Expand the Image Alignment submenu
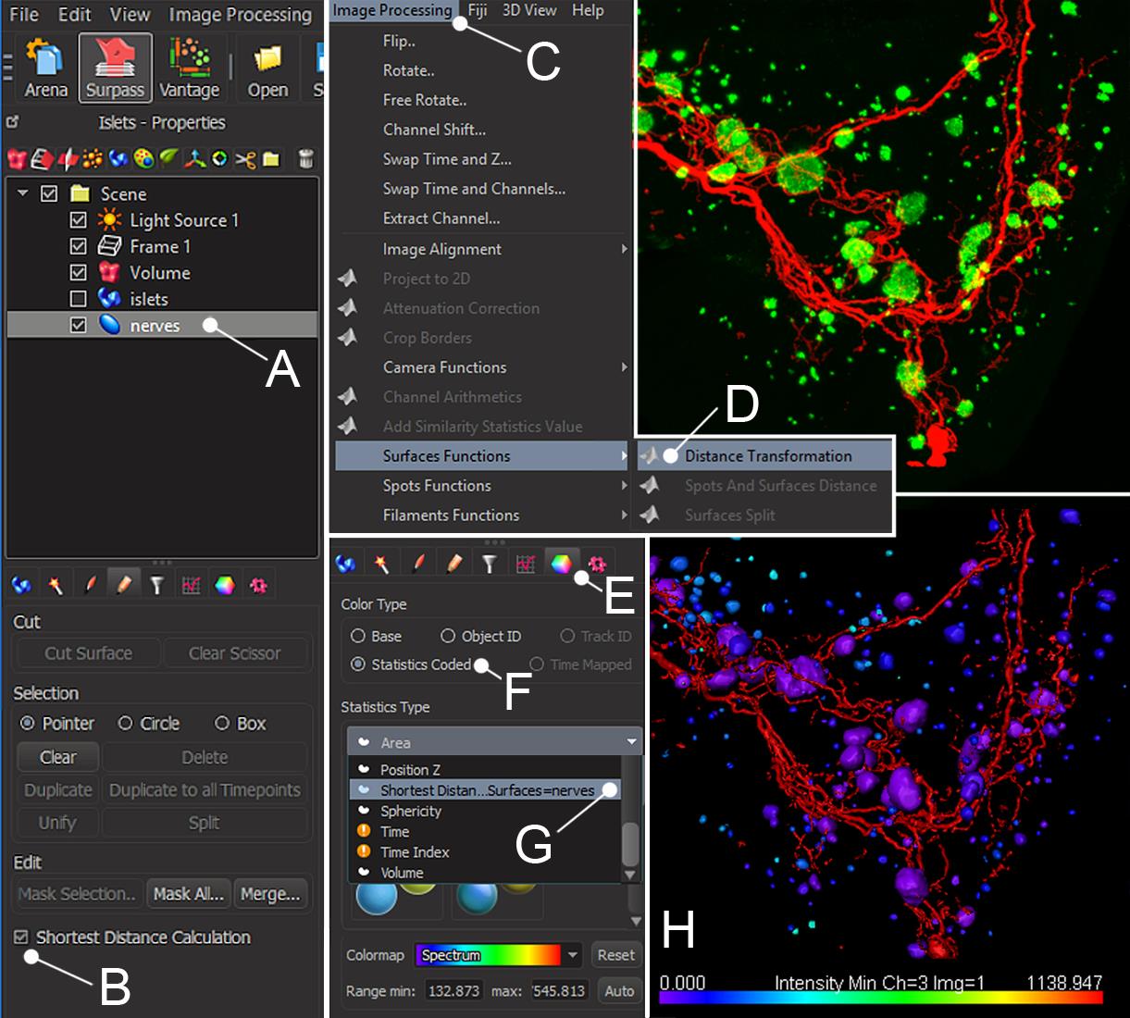Viewport: 1130px width, 1018px height. pos(482,249)
